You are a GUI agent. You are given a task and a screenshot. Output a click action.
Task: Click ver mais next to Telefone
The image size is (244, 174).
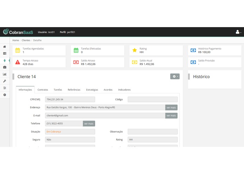(x=89, y=124)
